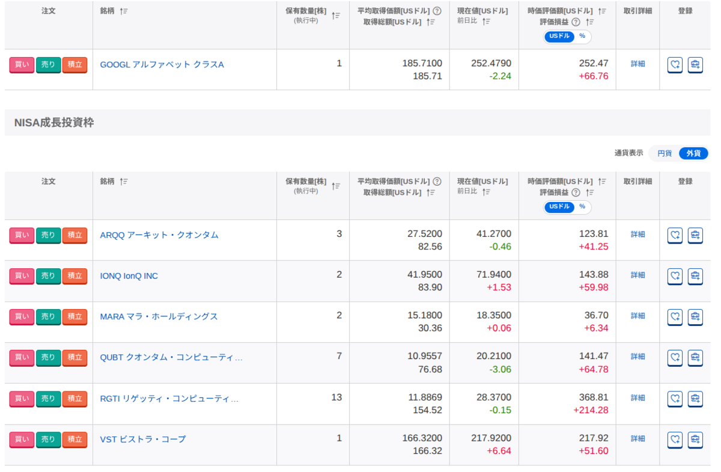Switch GOOGL table profit display to %

click(582, 36)
